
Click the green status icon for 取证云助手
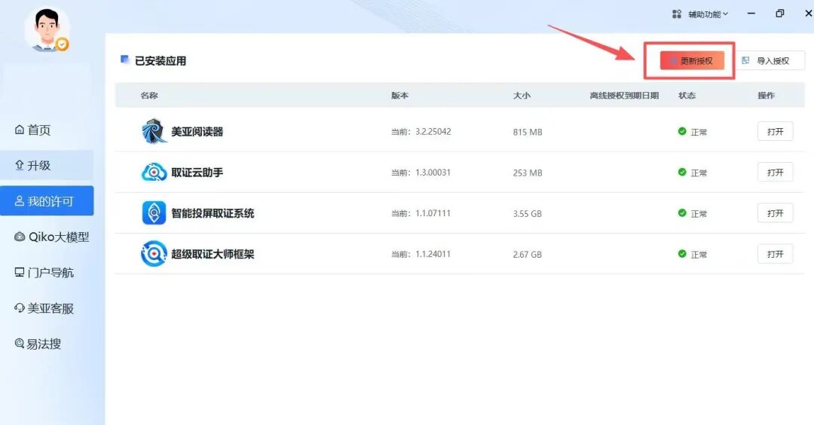(682, 173)
